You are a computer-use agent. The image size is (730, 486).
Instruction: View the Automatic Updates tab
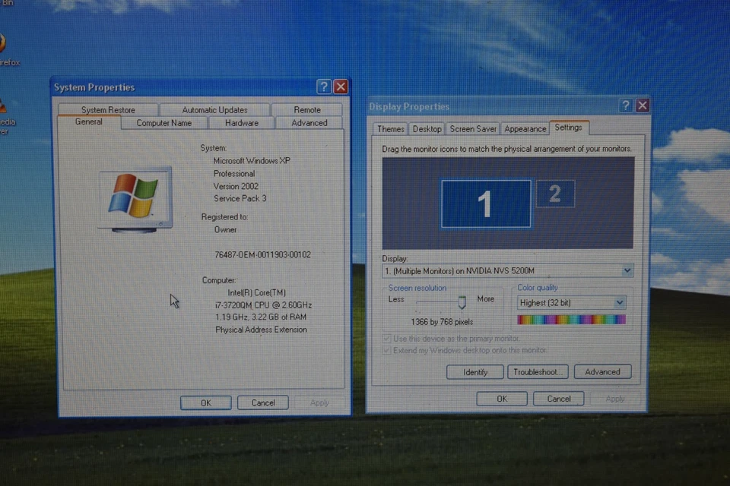[214, 109]
